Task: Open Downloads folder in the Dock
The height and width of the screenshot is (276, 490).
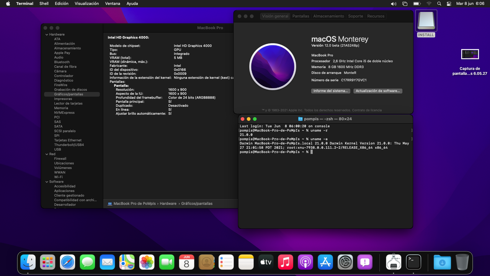Action: (x=442, y=262)
